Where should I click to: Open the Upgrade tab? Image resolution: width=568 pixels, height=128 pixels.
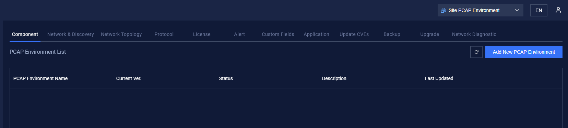[x=429, y=34]
